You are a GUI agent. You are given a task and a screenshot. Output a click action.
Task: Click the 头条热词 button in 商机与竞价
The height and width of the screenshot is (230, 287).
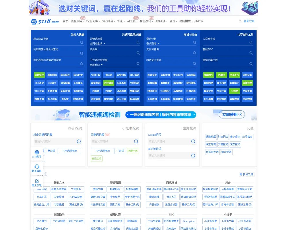tap(152, 99)
